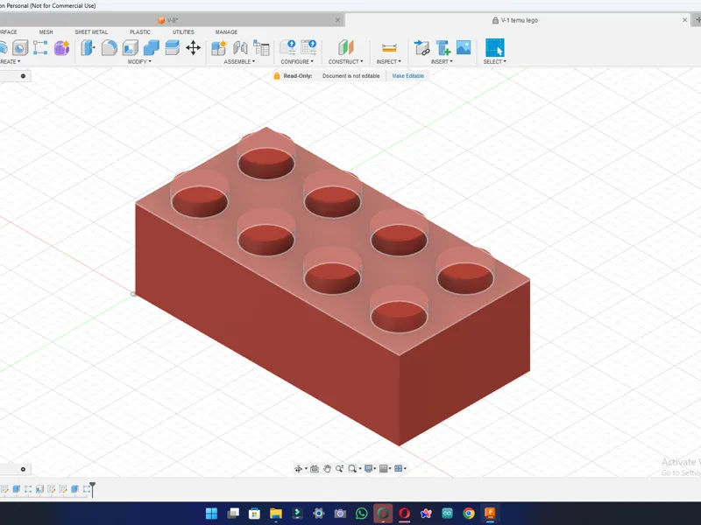Click the Zoom magnifier with arrows icon

coord(340,468)
